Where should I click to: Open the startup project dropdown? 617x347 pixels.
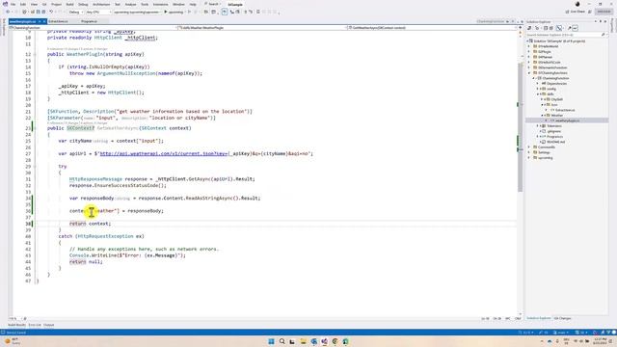[x=137, y=13]
